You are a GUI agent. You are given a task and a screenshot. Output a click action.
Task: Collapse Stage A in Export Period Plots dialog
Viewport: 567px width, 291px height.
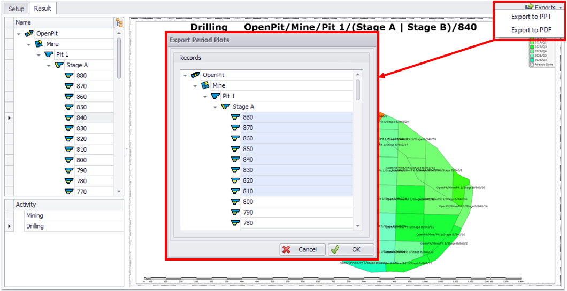pyautogui.click(x=216, y=107)
